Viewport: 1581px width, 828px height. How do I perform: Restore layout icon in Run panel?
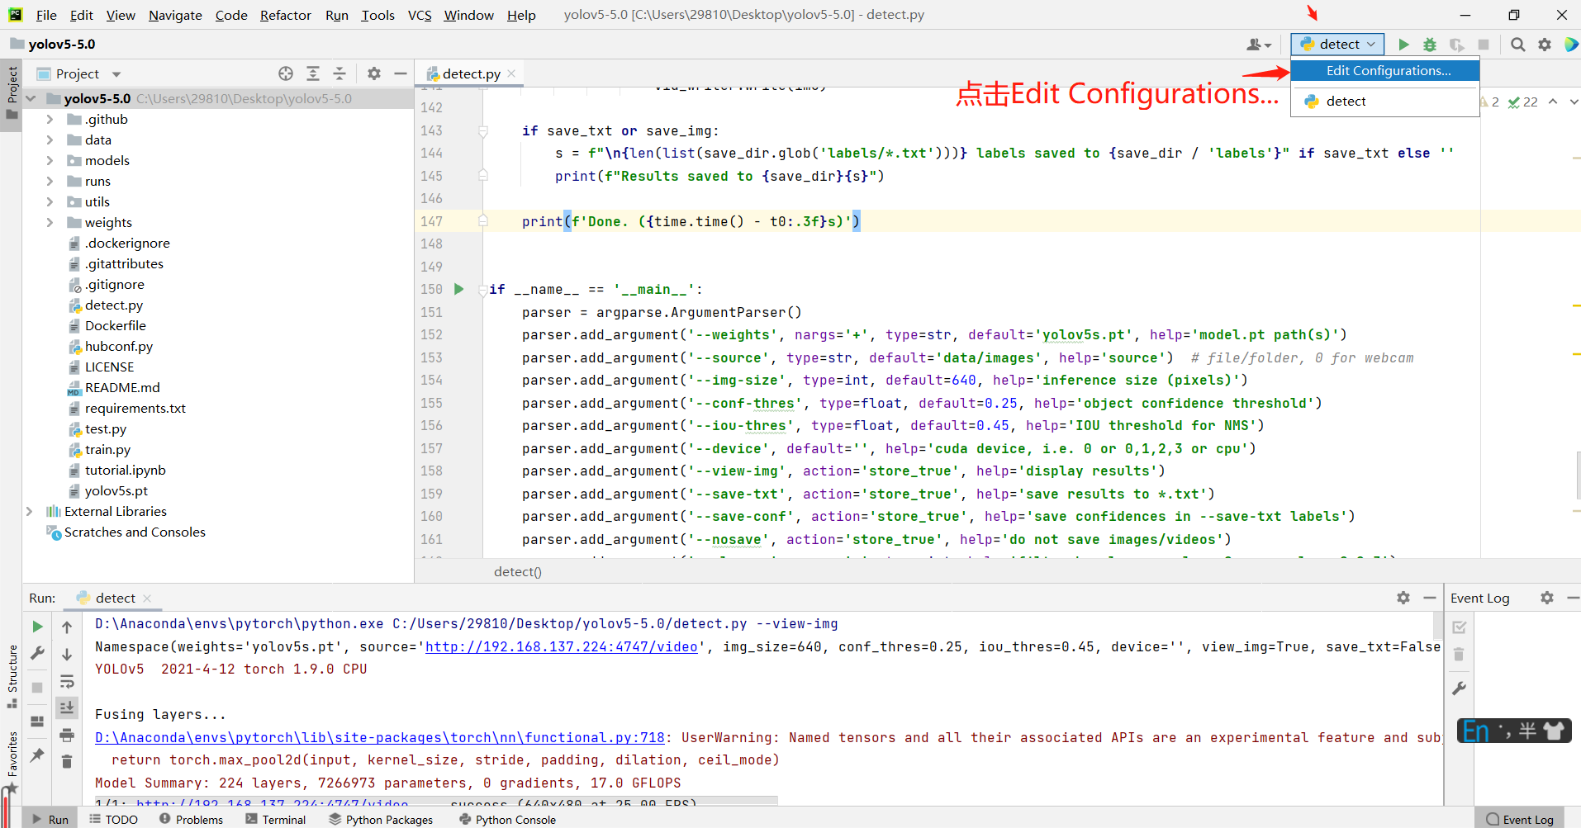pyautogui.click(x=37, y=721)
